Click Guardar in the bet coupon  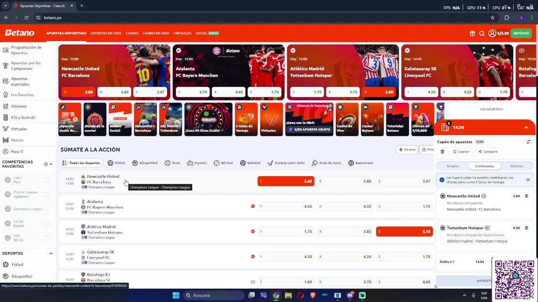(461, 151)
